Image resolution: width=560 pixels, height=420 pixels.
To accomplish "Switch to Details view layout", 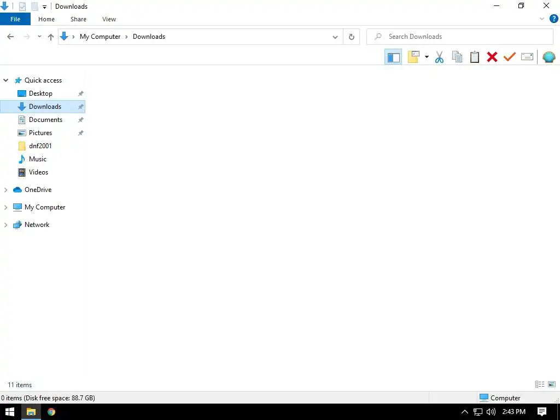I will (x=540, y=384).
